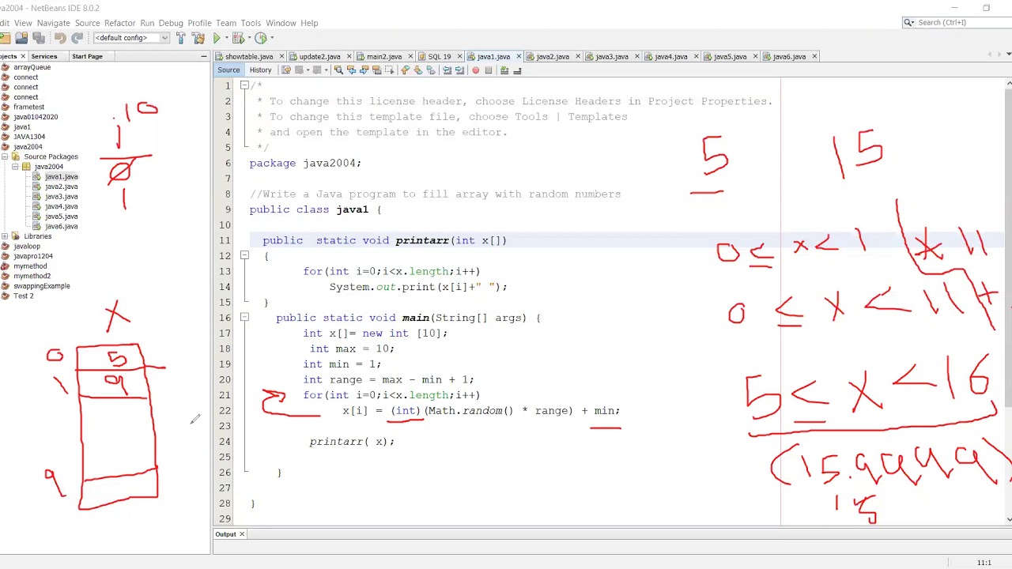Collapse the Source Packages node

pyautogui.click(x=5, y=156)
